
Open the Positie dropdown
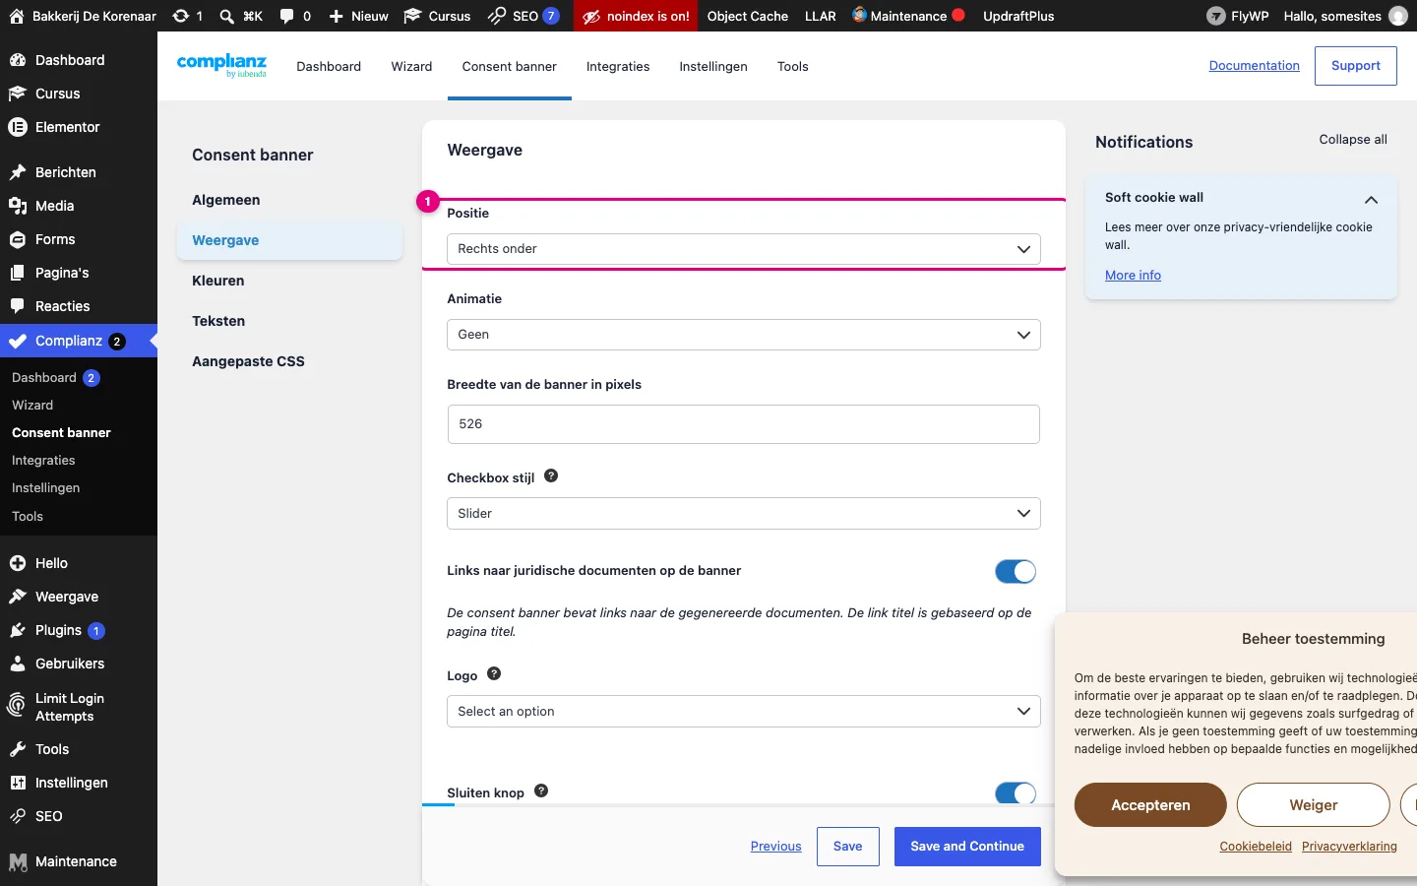(744, 249)
